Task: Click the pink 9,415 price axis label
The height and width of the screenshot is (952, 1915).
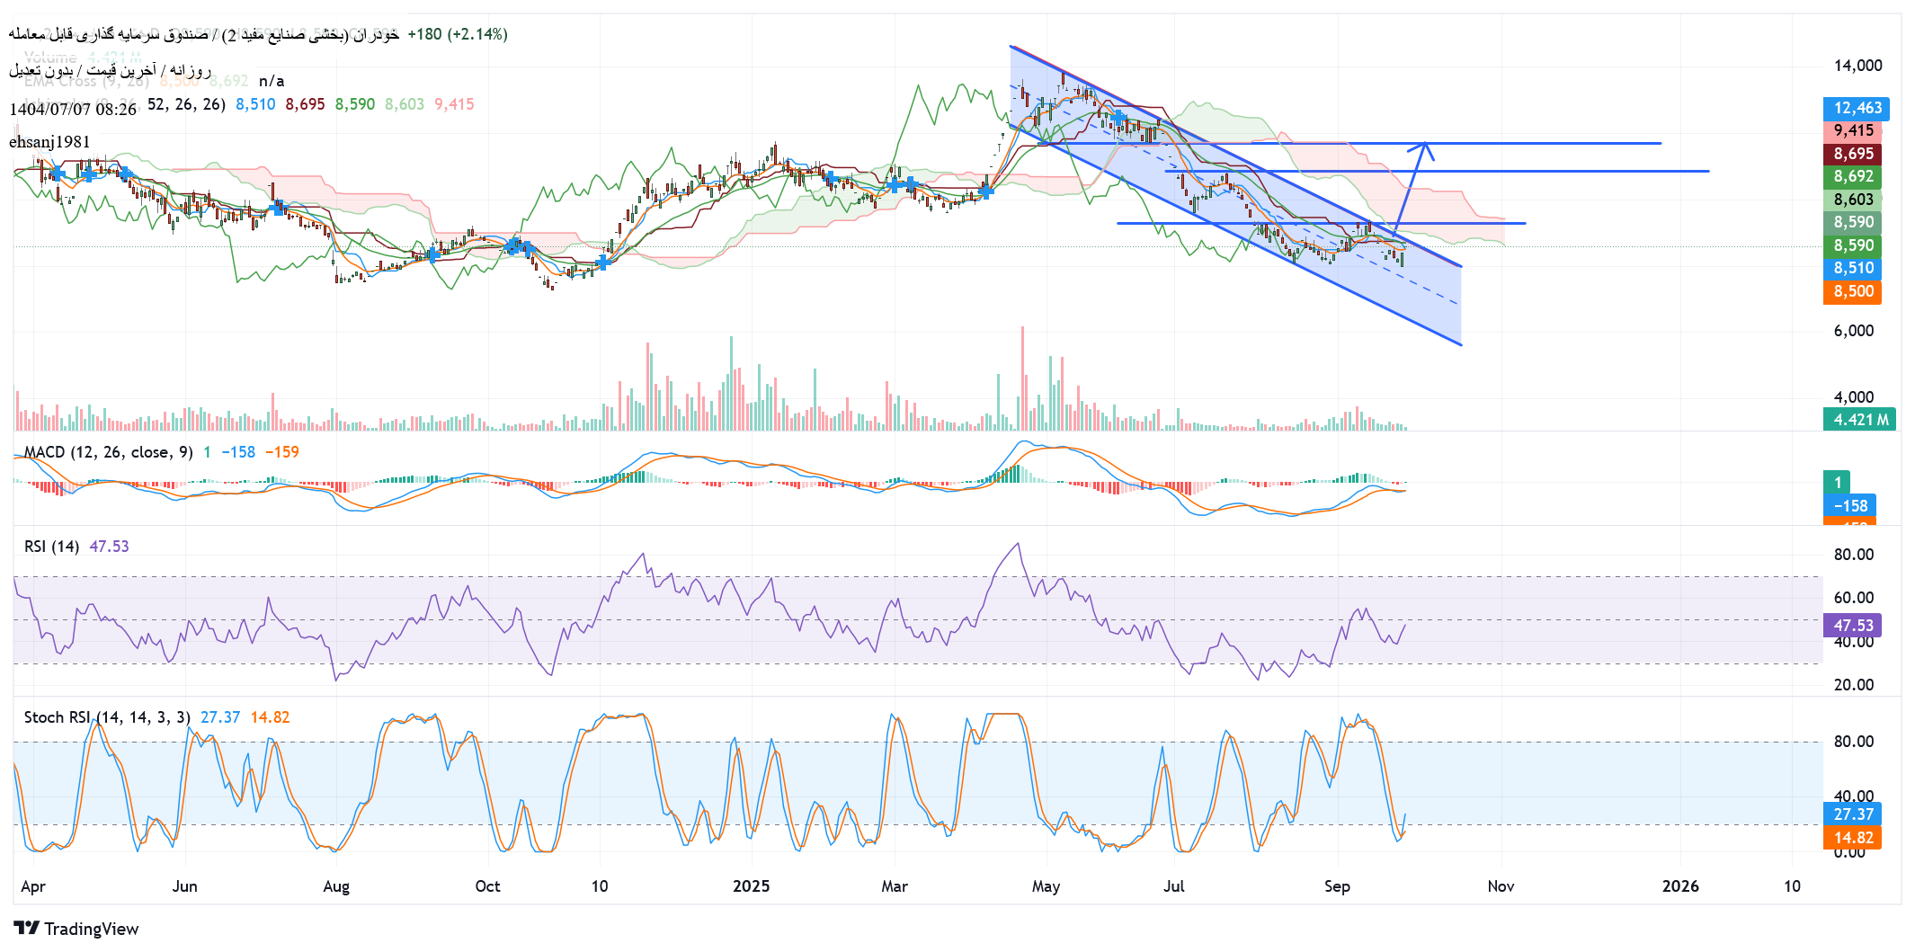Action: click(x=1853, y=131)
